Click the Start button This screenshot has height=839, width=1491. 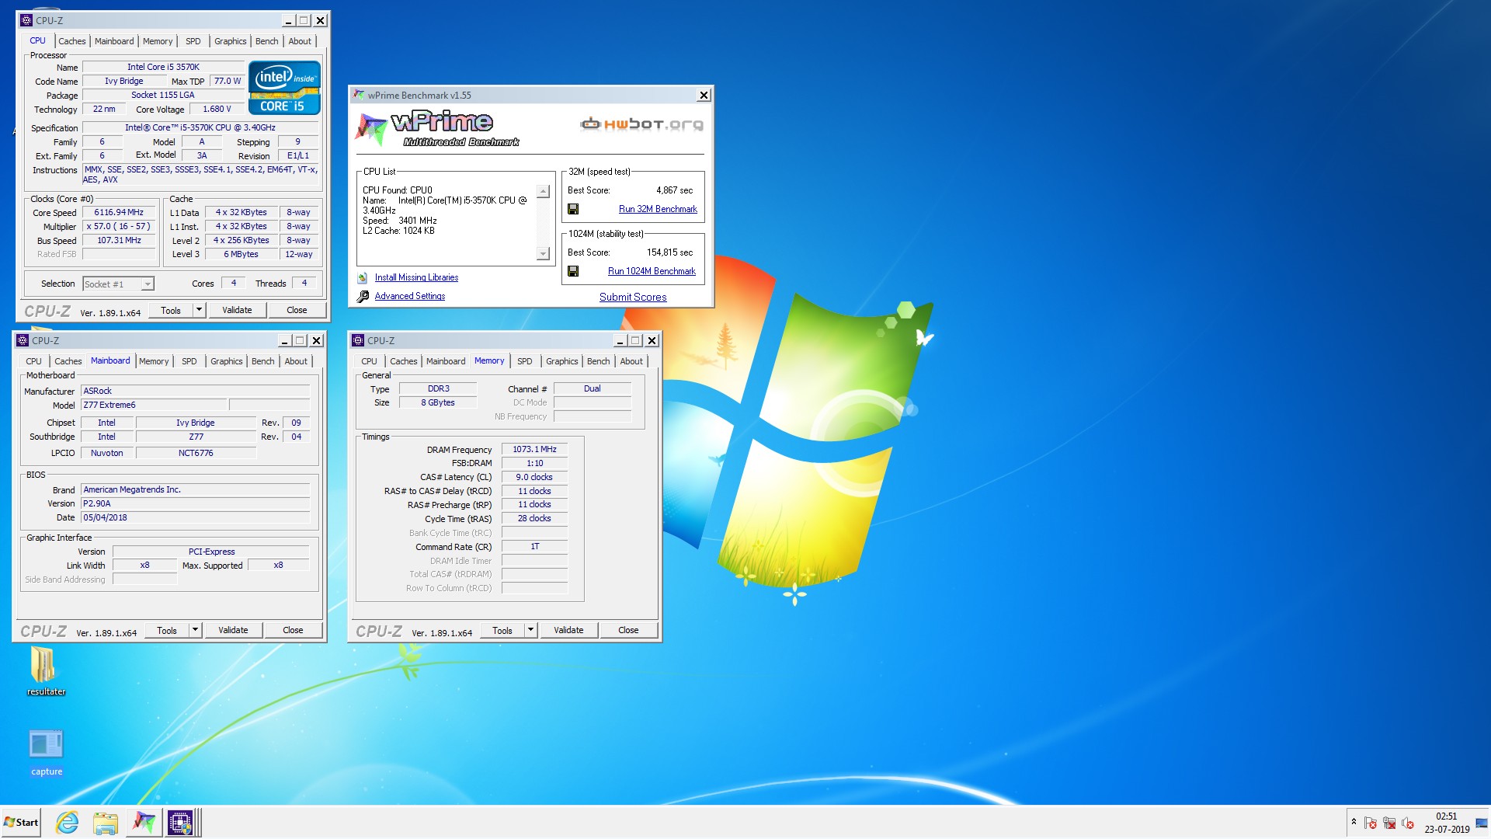pyautogui.click(x=21, y=822)
